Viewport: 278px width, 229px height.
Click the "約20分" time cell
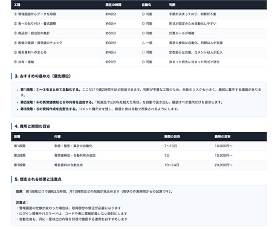[111, 62]
